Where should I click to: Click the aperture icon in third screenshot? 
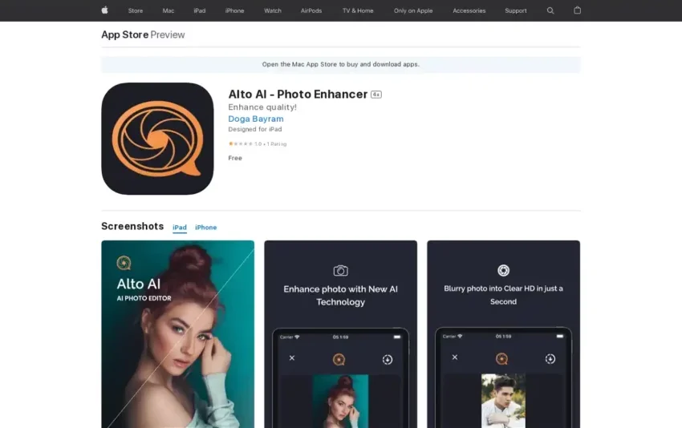pos(503,270)
